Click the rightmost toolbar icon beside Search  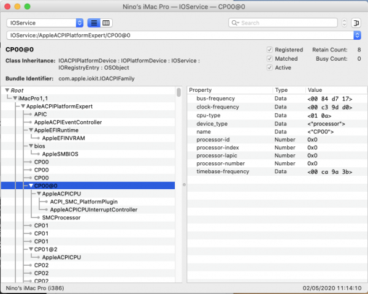pyautogui.click(x=356, y=23)
